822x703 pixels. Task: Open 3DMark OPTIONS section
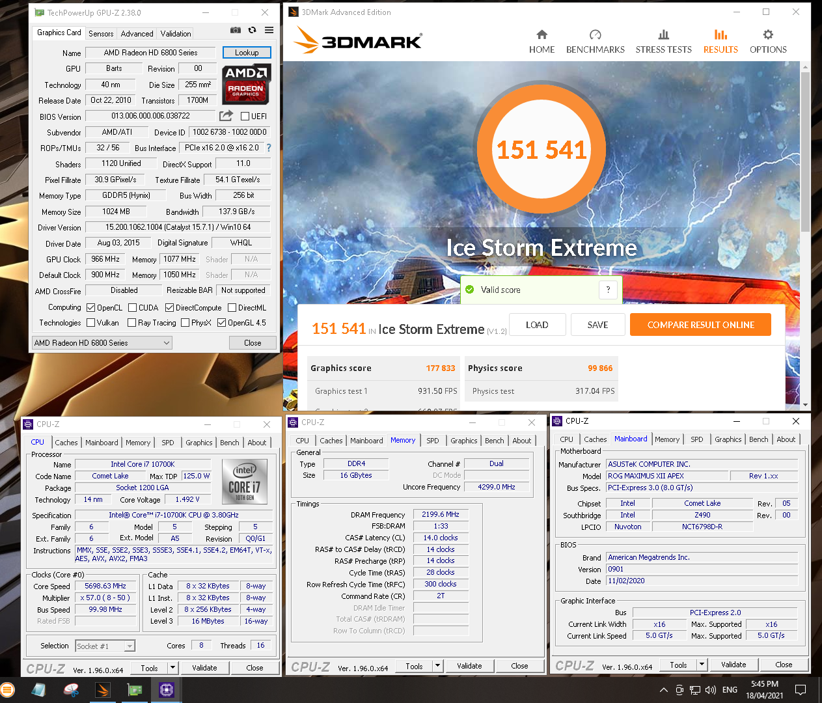pos(768,42)
